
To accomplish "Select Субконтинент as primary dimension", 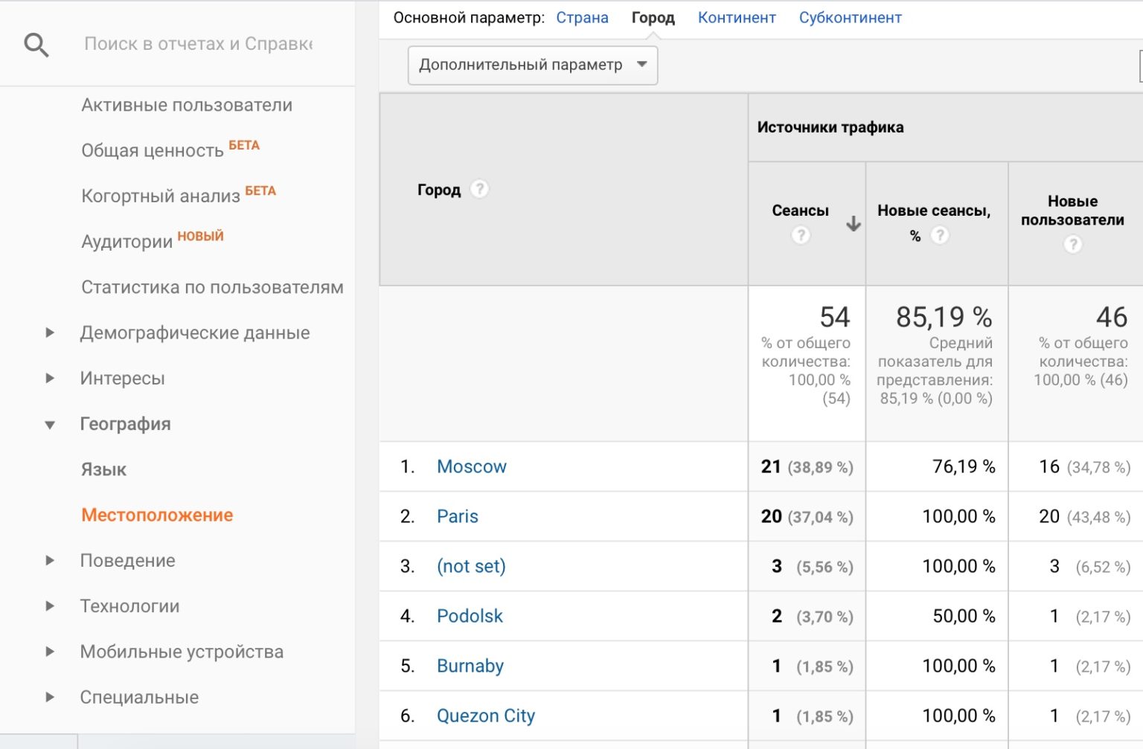I will [850, 18].
